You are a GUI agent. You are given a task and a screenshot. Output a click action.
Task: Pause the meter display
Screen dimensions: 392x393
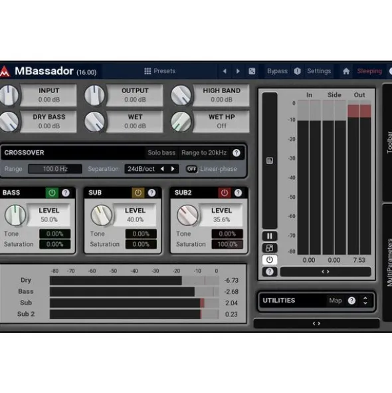(x=270, y=236)
